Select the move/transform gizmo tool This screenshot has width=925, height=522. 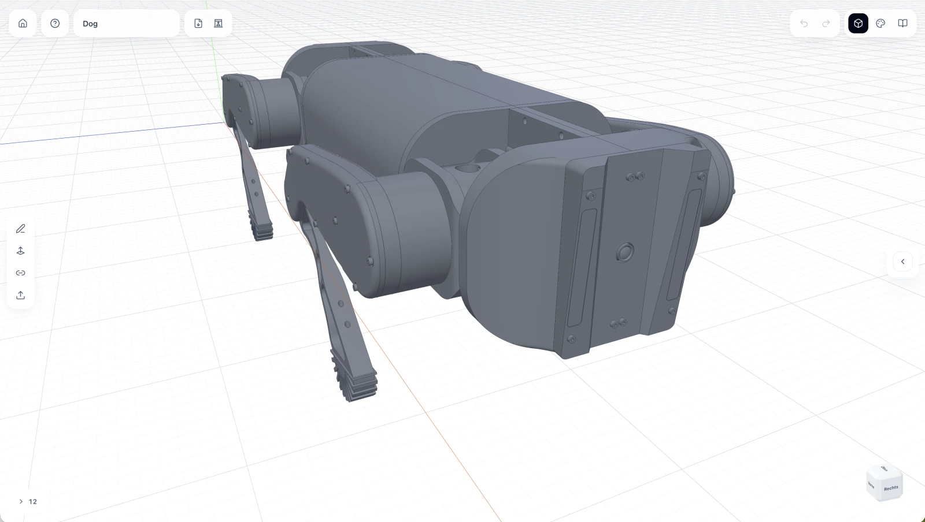point(21,251)
